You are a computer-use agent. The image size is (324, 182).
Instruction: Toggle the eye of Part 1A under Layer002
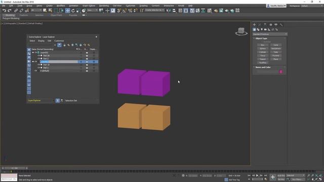coord(38,56)
